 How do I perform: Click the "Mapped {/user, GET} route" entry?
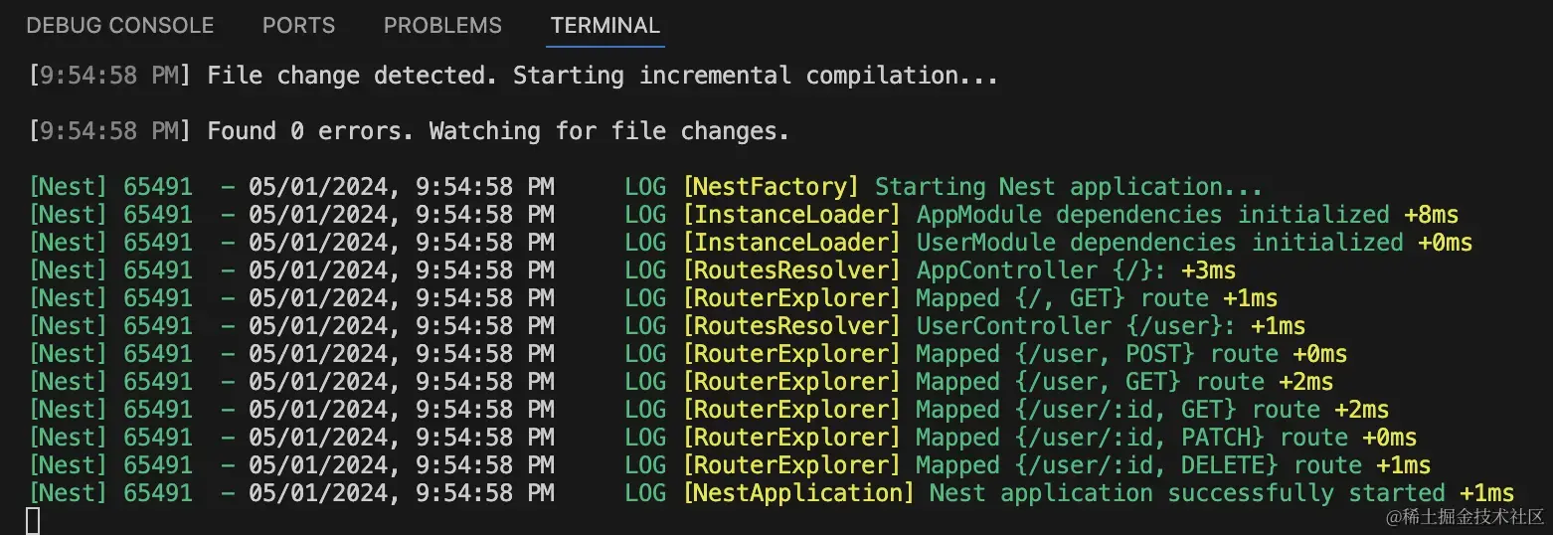pyautogui.click(x=1090, y=382)
